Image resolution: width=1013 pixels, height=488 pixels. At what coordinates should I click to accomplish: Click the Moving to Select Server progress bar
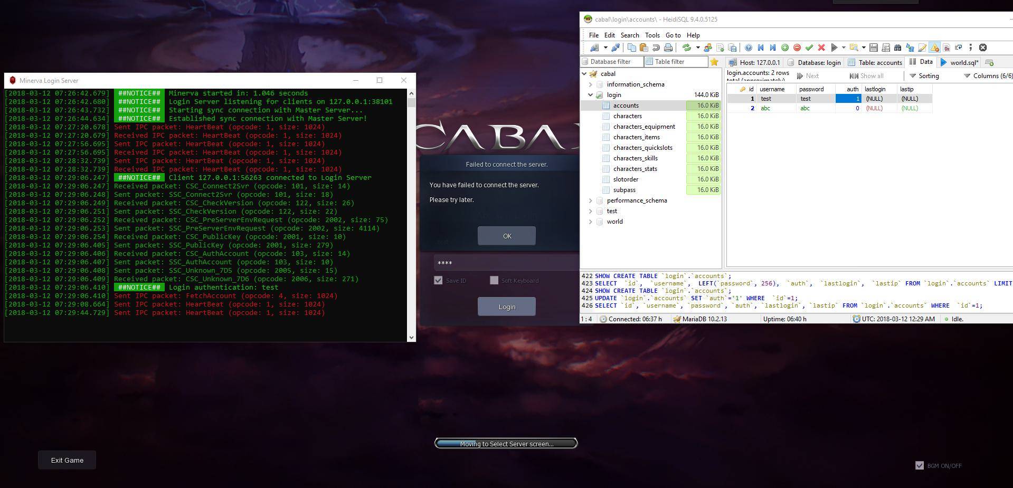pos(506,444)
